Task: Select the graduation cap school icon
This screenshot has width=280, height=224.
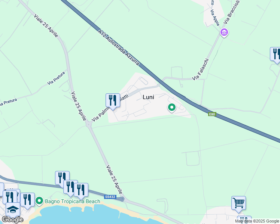Action: pos(13,209)
